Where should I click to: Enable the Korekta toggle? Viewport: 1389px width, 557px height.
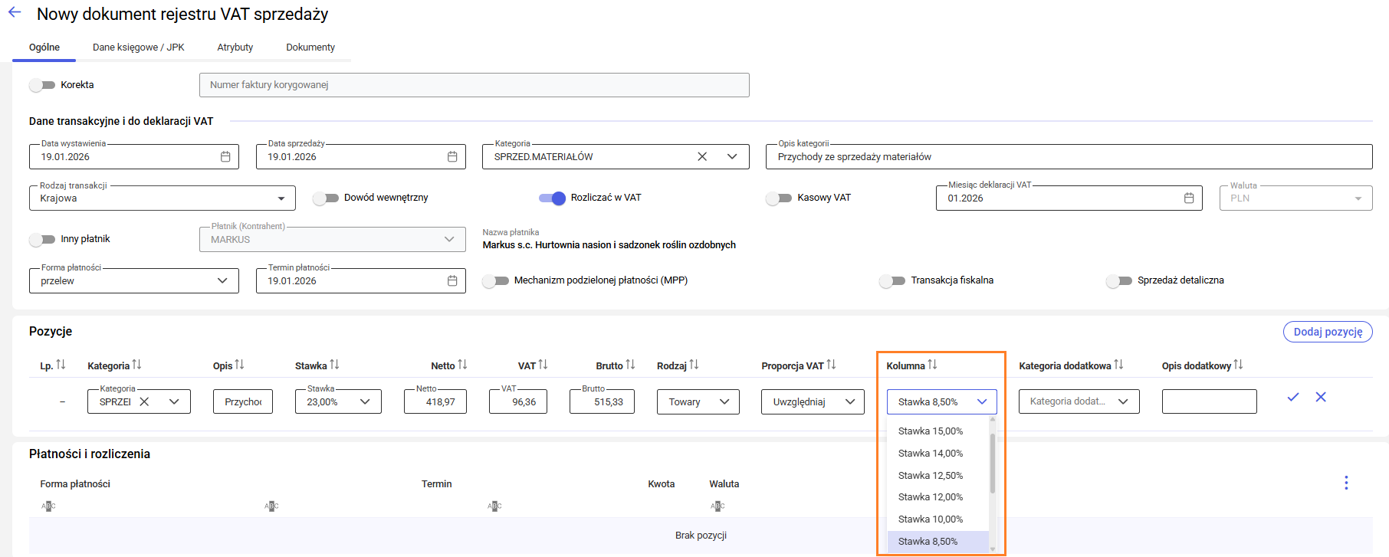pyautogui.click(x=42, y=85)
